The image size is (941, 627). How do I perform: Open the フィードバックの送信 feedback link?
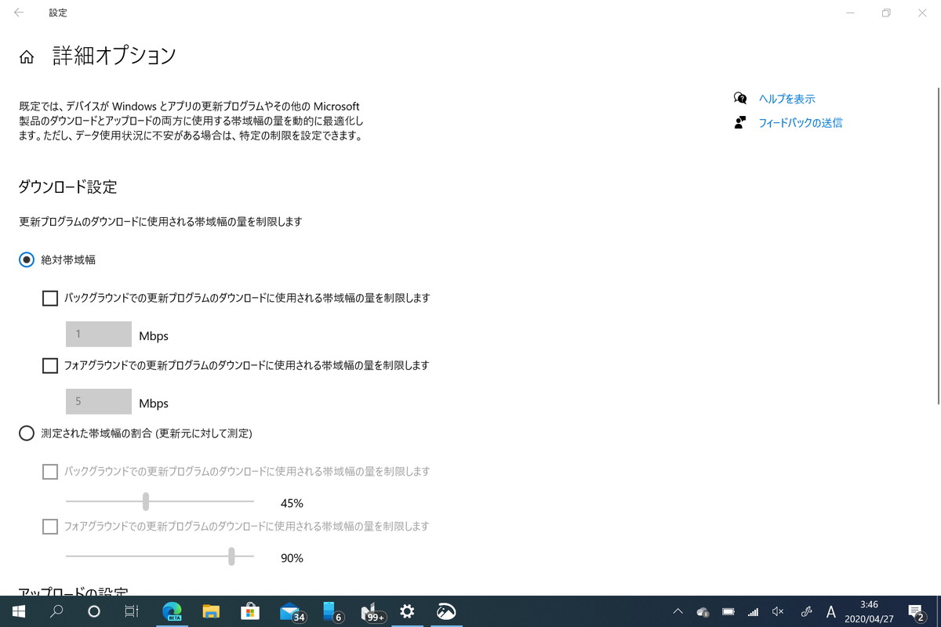coord(801,123)
